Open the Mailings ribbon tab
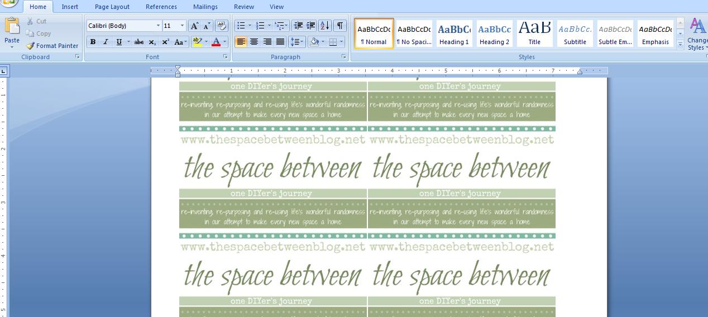 (x=205, y=7)
